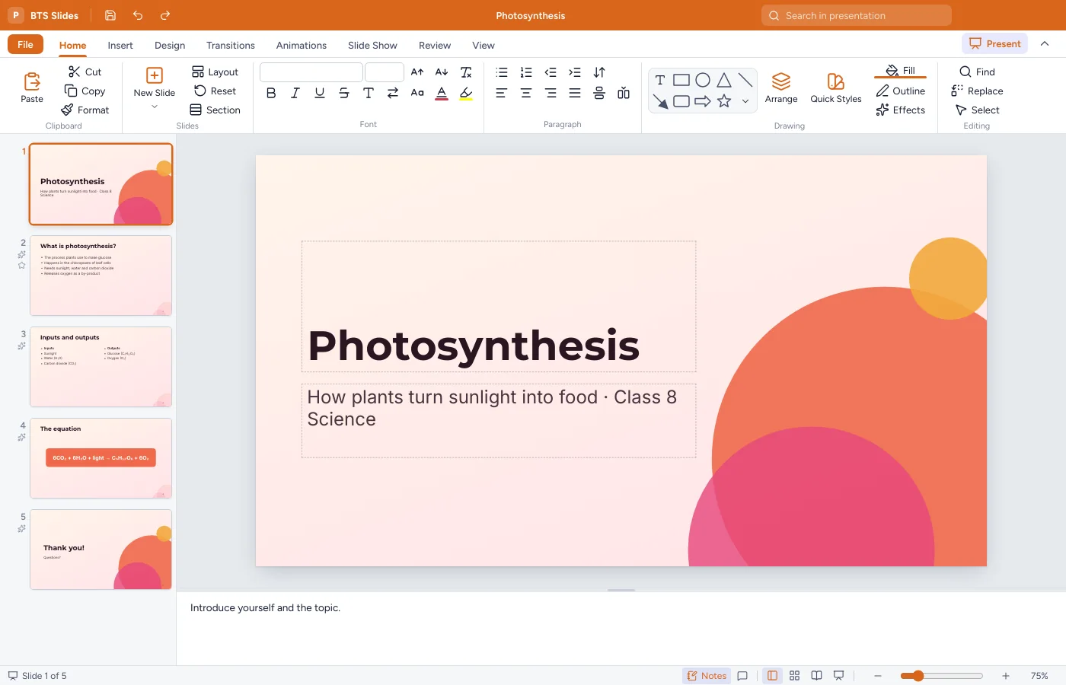Justify the paragraph text
Viewport: 1066px width, 685px height.
(575, 93)
